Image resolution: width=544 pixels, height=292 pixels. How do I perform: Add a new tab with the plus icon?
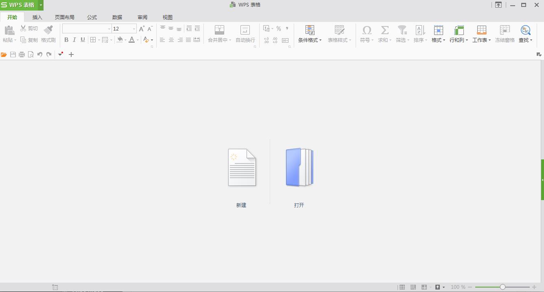(71, 54)
